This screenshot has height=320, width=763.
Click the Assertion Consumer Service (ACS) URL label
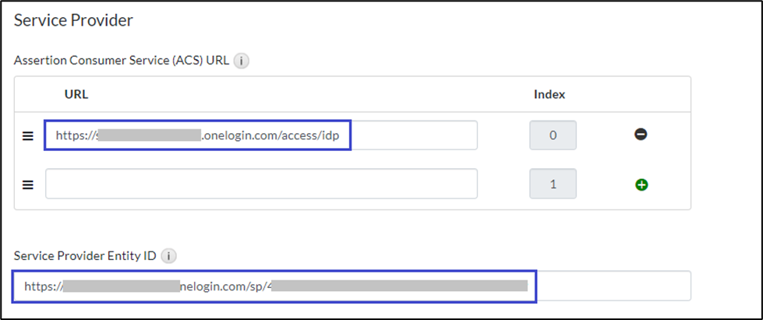(122, 61)
